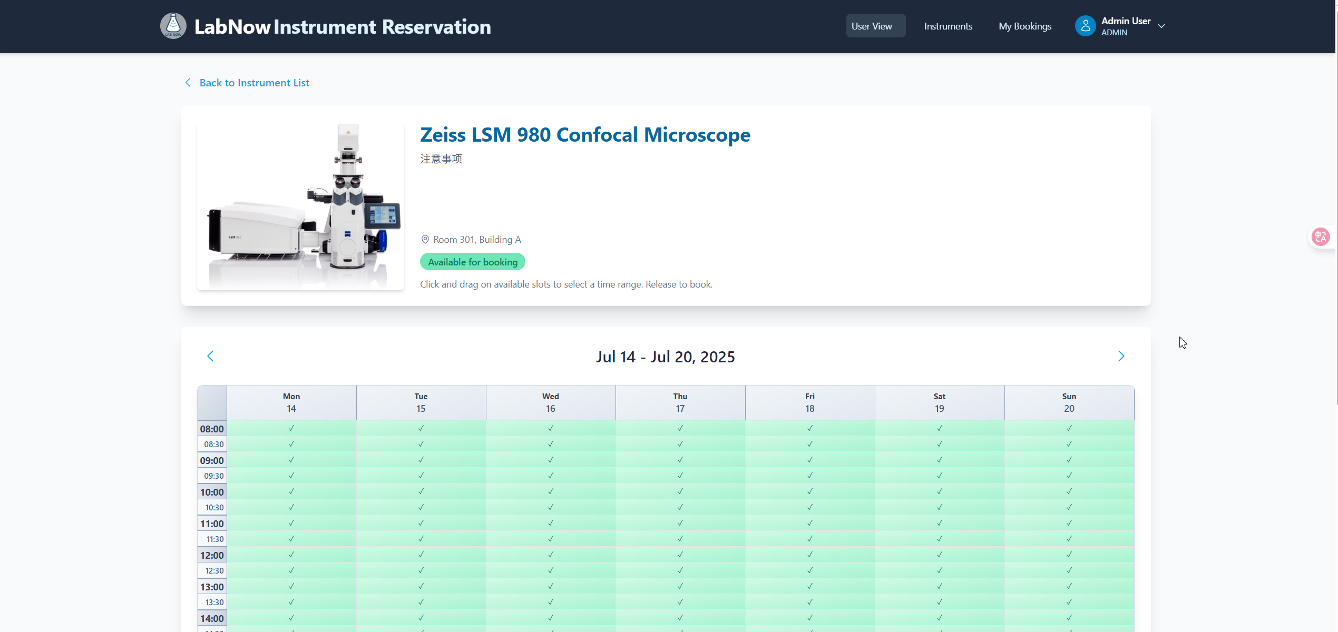This screenshot has width=1338, height=632.
Task: Open My Bookings in the navigation
Action: point(1025,26)
